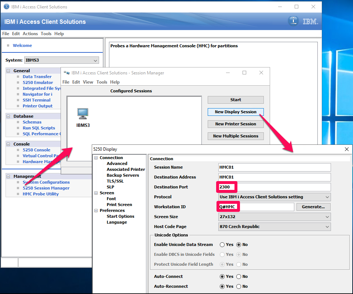Click the main window IBM i application icon
This screenshot has width=353, height=294.
tap(6, 7)
